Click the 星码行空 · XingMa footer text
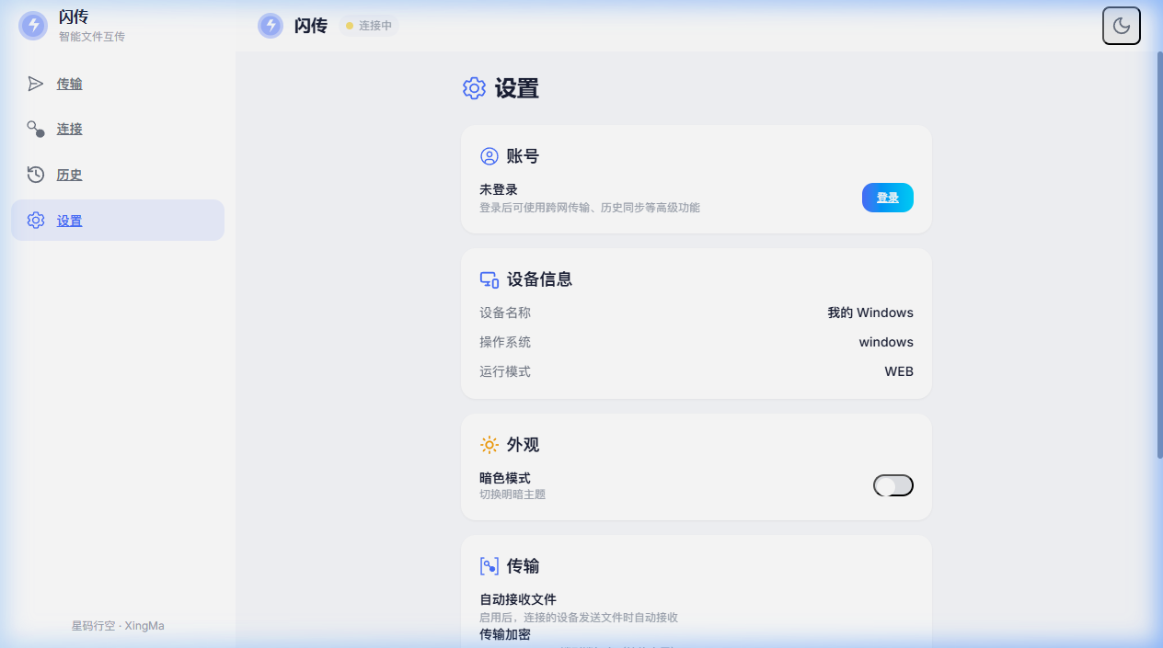This screenshot has width=1163, height=648. [118, 626]
